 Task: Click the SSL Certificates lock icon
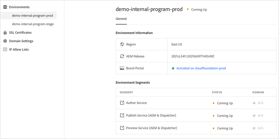[x=5, y=33]
